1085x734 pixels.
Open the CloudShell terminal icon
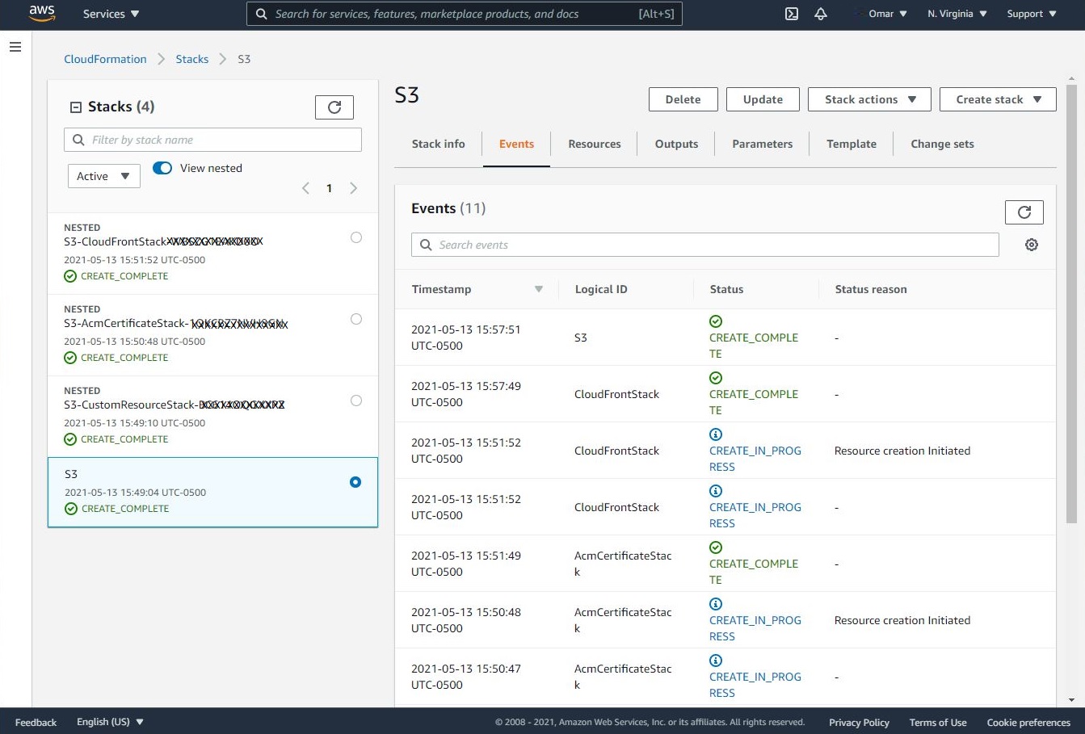792,14
